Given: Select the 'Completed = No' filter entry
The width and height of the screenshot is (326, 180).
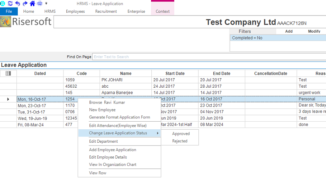Looking at the screenshot, I should tap(247, 38).
